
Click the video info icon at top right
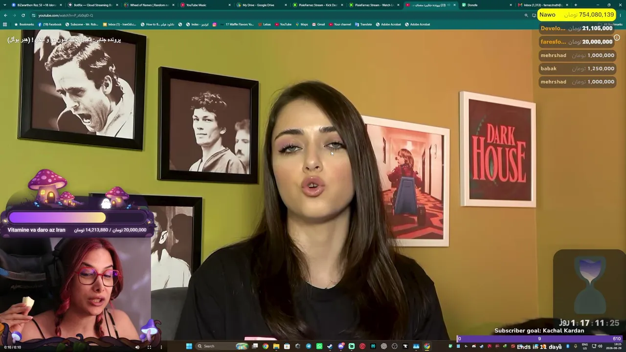pos(617,38)
